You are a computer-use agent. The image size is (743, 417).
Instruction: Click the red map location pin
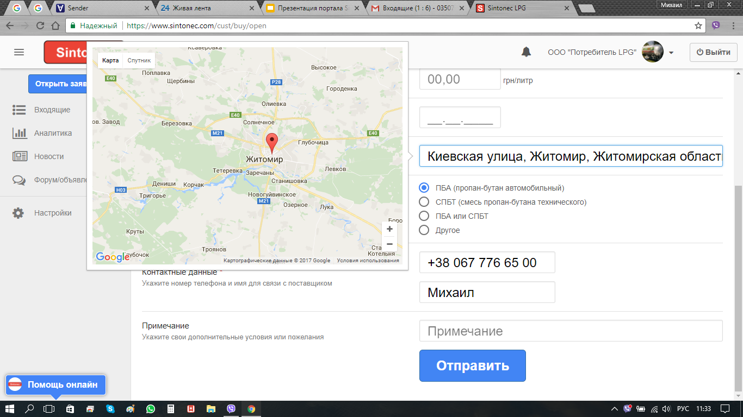click(271, 142)
